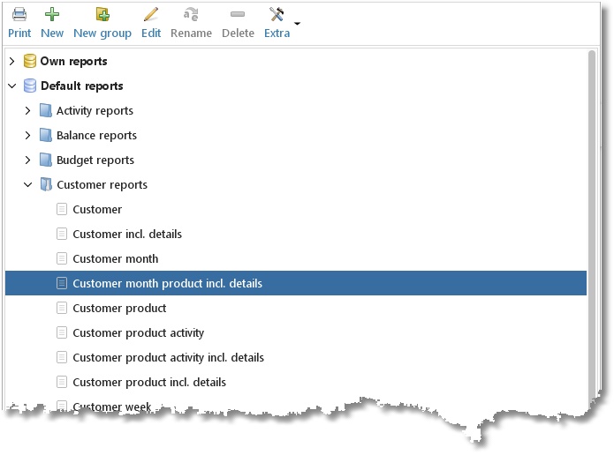Select the Activity reports group
This screenshot has width=614, height=455.
click(95, 110)
